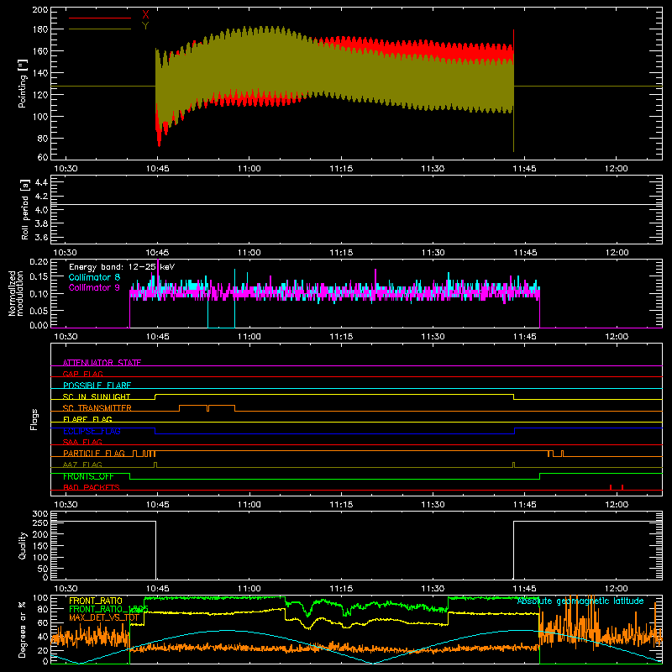The height and width of the screenshot is (672, 672).
Task: Click the POSSIBLE_FLARE flag label
Action: [x=97, y=386]
